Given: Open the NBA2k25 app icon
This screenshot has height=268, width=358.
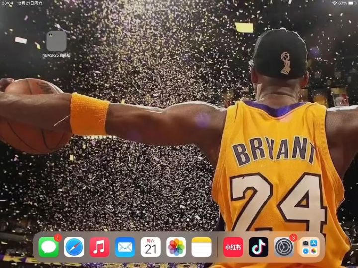Looking at the screenshot, I should (56, 41).
